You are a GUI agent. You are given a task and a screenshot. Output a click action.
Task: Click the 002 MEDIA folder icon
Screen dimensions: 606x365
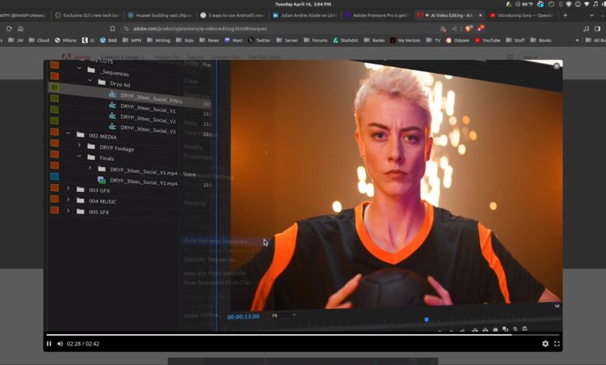80,134
